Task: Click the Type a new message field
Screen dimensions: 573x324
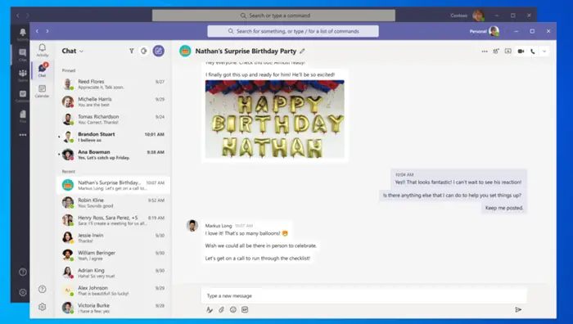Action: tap(363, 296)
